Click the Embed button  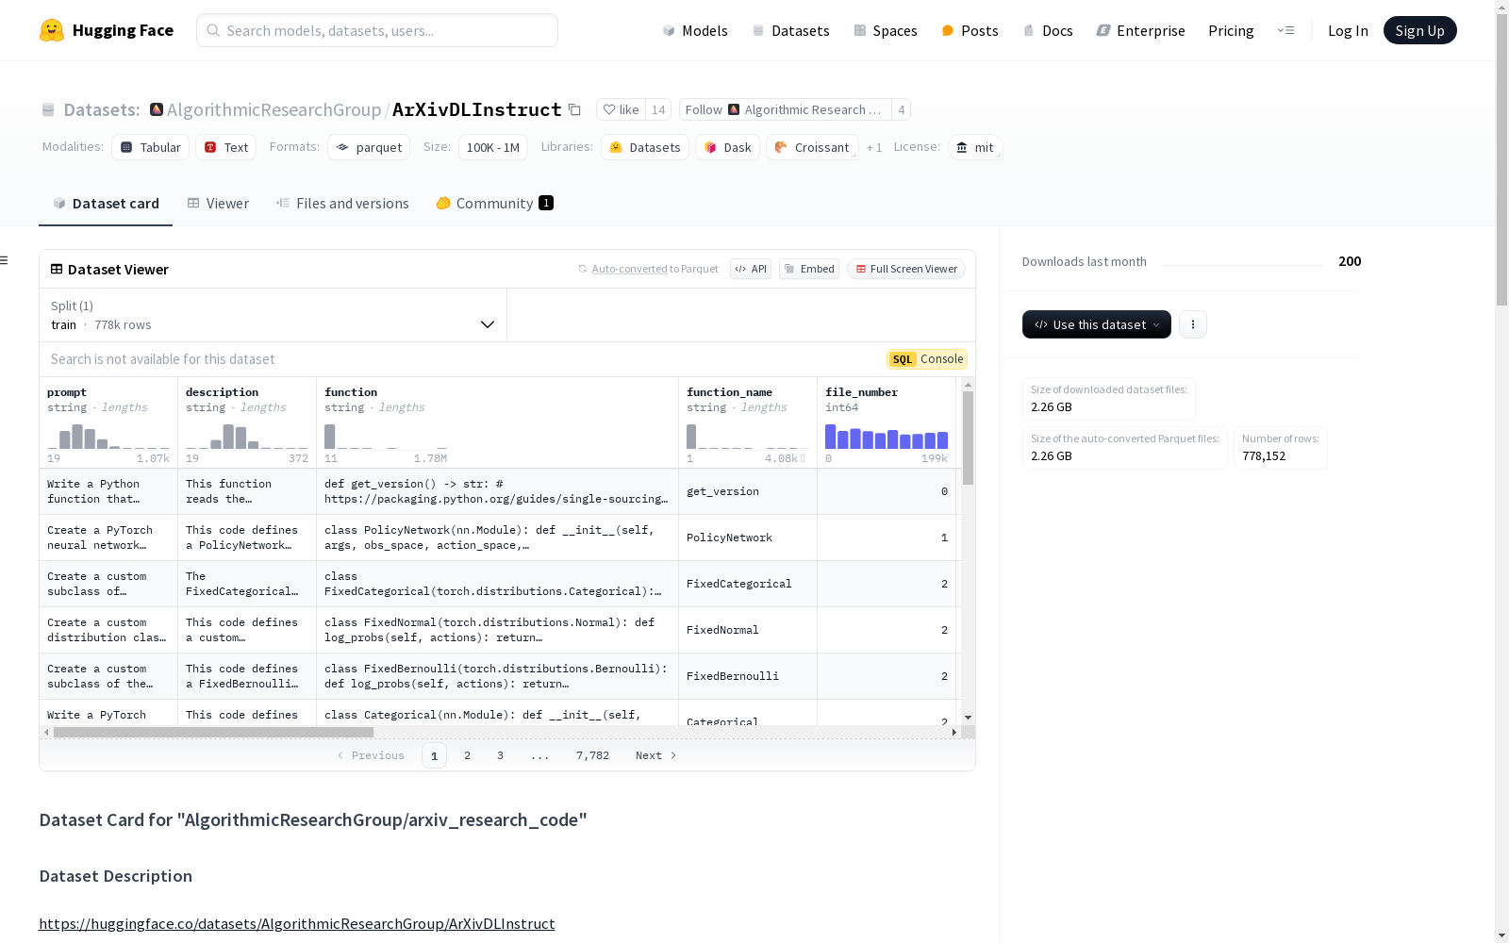(x=809, y=269)
